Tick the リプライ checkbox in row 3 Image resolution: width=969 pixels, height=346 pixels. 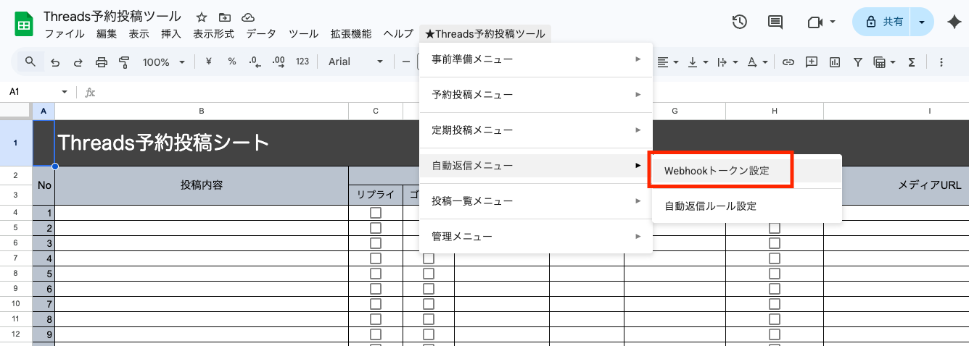tap(376, 243)
